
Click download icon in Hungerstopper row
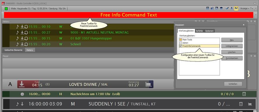(22, 38)
